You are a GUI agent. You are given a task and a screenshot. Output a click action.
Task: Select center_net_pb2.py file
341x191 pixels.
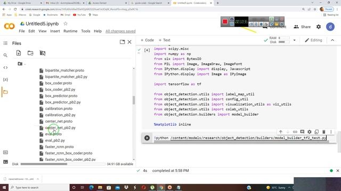pos(60,128)
